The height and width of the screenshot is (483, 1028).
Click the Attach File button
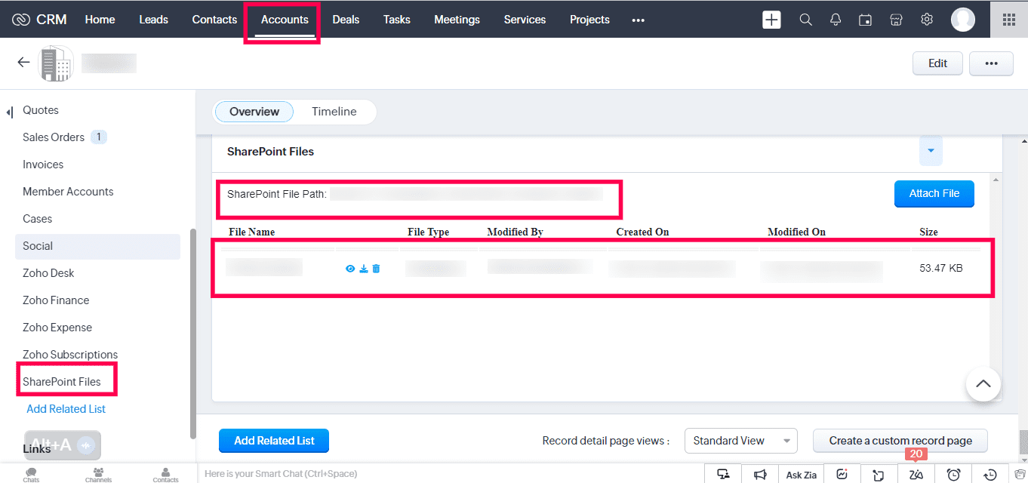pos(934,193)
